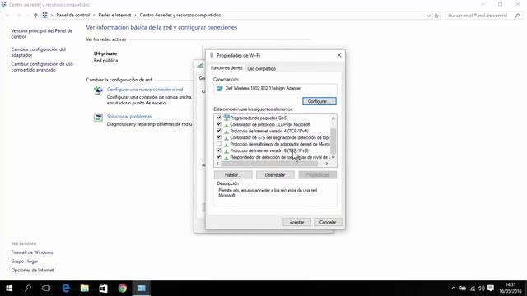Image resolution: width=527 pixels, height=296 pixels.
Task: Click the TCP/IPv6 protocol item icon
Action: tap(226, 150)
